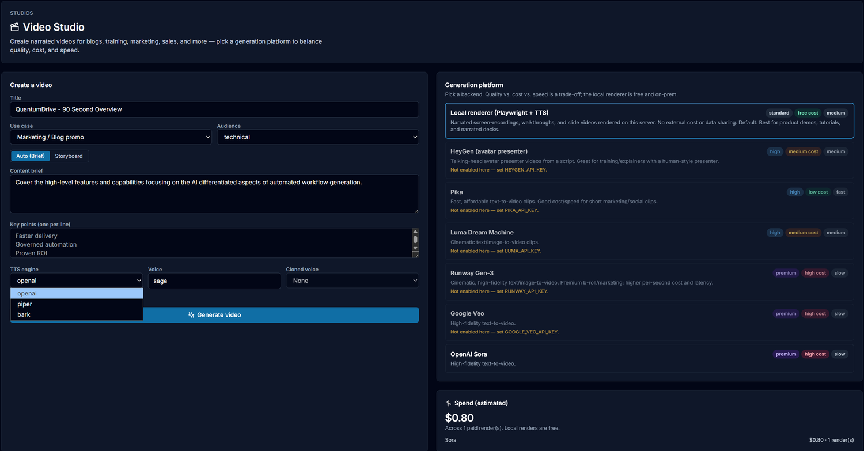Click the dollar sign icon beside Spend (estimated)
Screen dimensions: 864x451
coord(449,403)
